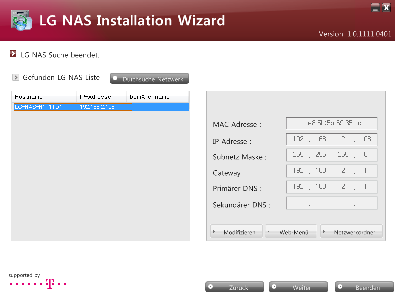Image resolution: width=395 pixels, height=297 pixels.
Task: Select the LG-NAS-N1T1TD1 list entry
Action: click(101, 107)
